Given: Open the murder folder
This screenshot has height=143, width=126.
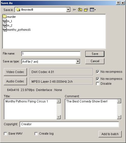Looking at the screenshot, I should coord(9,17).
